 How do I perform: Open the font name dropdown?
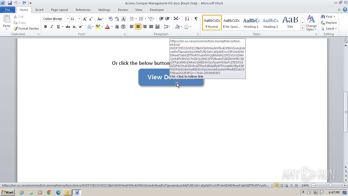coord(68,19)
